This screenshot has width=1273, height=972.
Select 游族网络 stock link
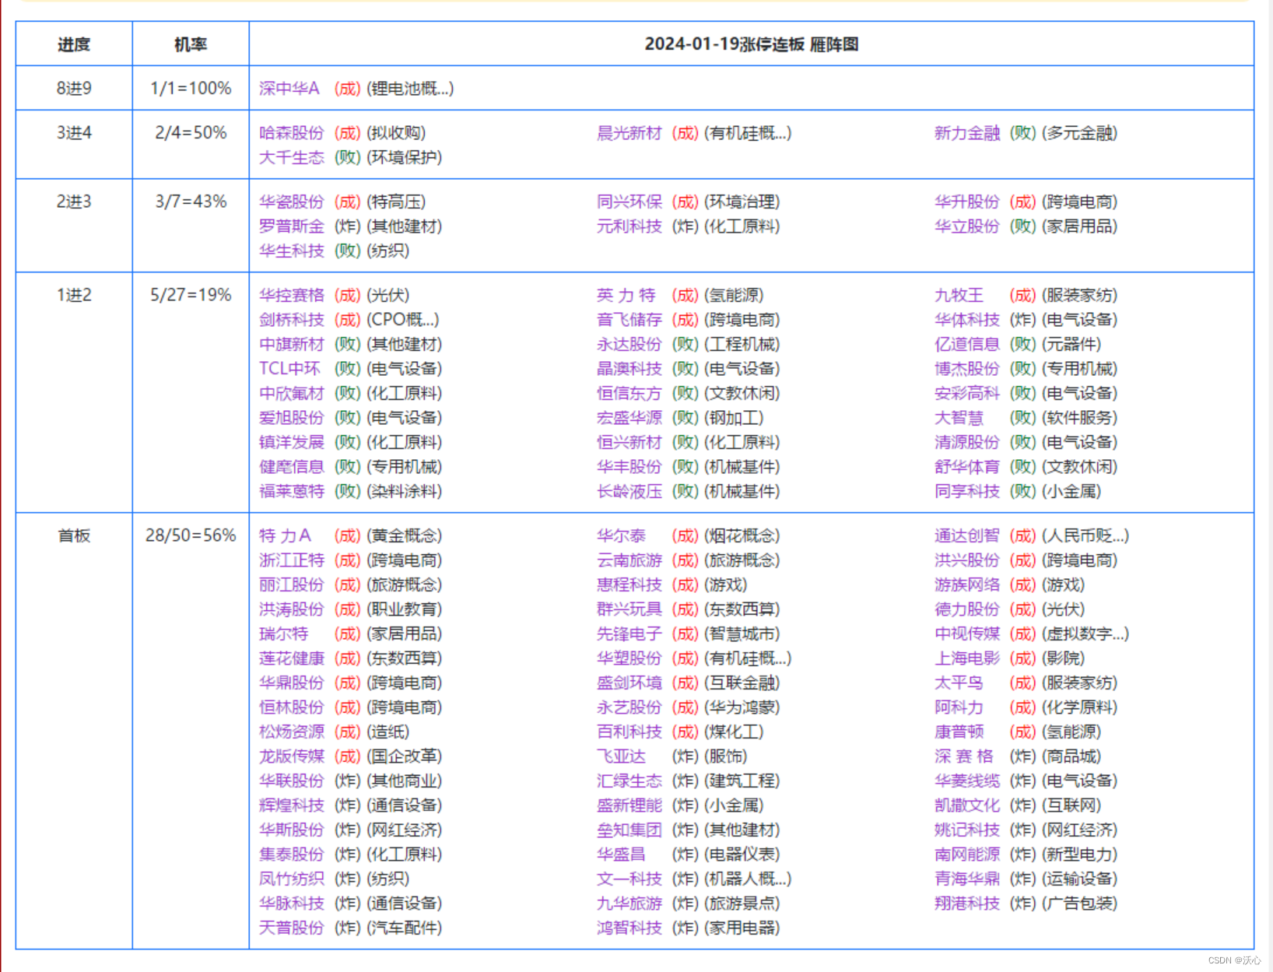click(x=966, y=584)
